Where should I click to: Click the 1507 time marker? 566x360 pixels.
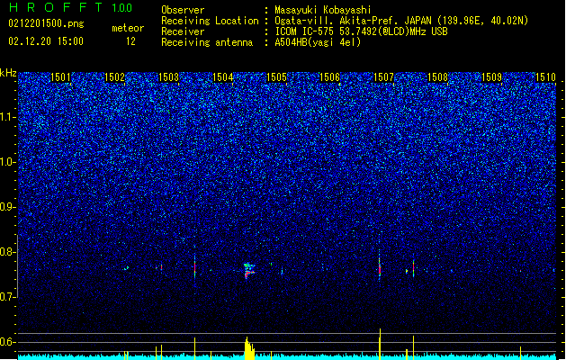[383, 77]
